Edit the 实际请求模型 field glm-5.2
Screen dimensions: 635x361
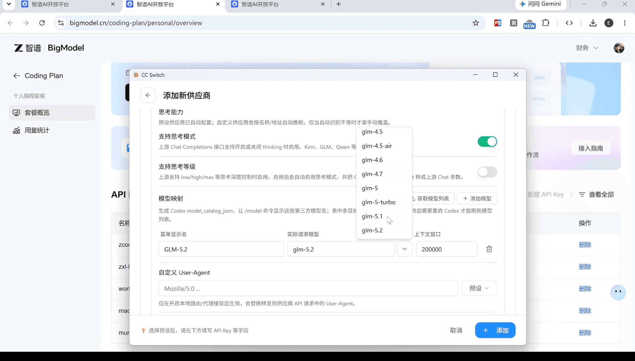pyautogui.click(x=341, y=249)
